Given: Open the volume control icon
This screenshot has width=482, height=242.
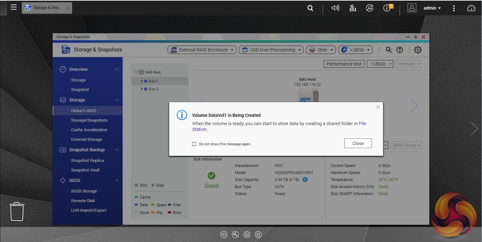Looking at the screenshot, I should tap(335, 8).
